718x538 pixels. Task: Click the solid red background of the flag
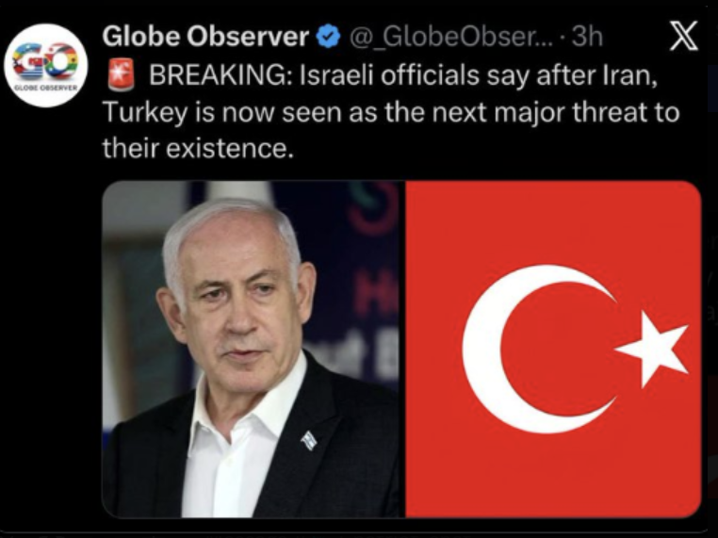pos(549,220)
